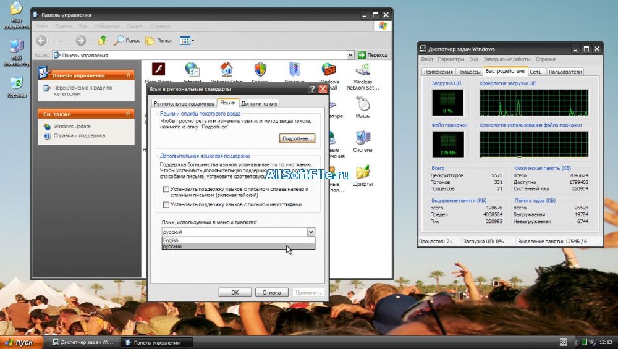The height and width of the screenshot is (349, 618).
Task: Open the Система icon
Action: pyautogui.click(x=363, y=138)
